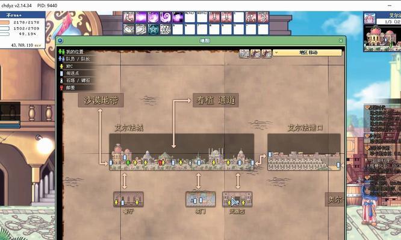401x240 pixels.
Task: Click the 队员 / 队长 legend entry
Action: click(x=75, y=59)
